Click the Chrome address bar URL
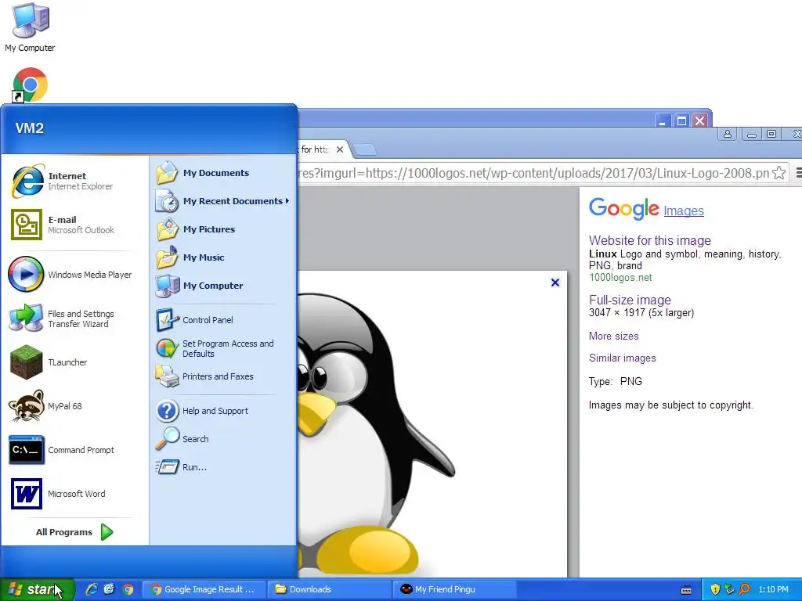Viewport: 802px width, 601px height. point(534,173)
